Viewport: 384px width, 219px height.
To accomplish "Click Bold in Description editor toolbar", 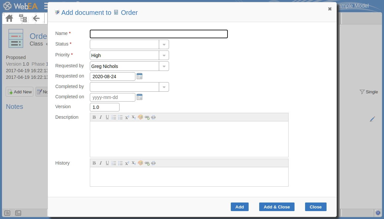I will coord(94,117).
